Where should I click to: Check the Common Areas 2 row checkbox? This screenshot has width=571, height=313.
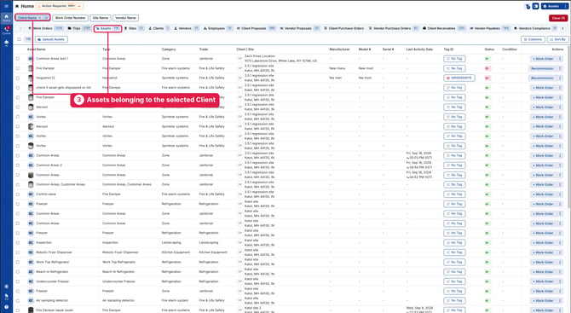pos(18,165)
